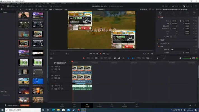Open the Effects Library panel button

[x=26, y=6]
